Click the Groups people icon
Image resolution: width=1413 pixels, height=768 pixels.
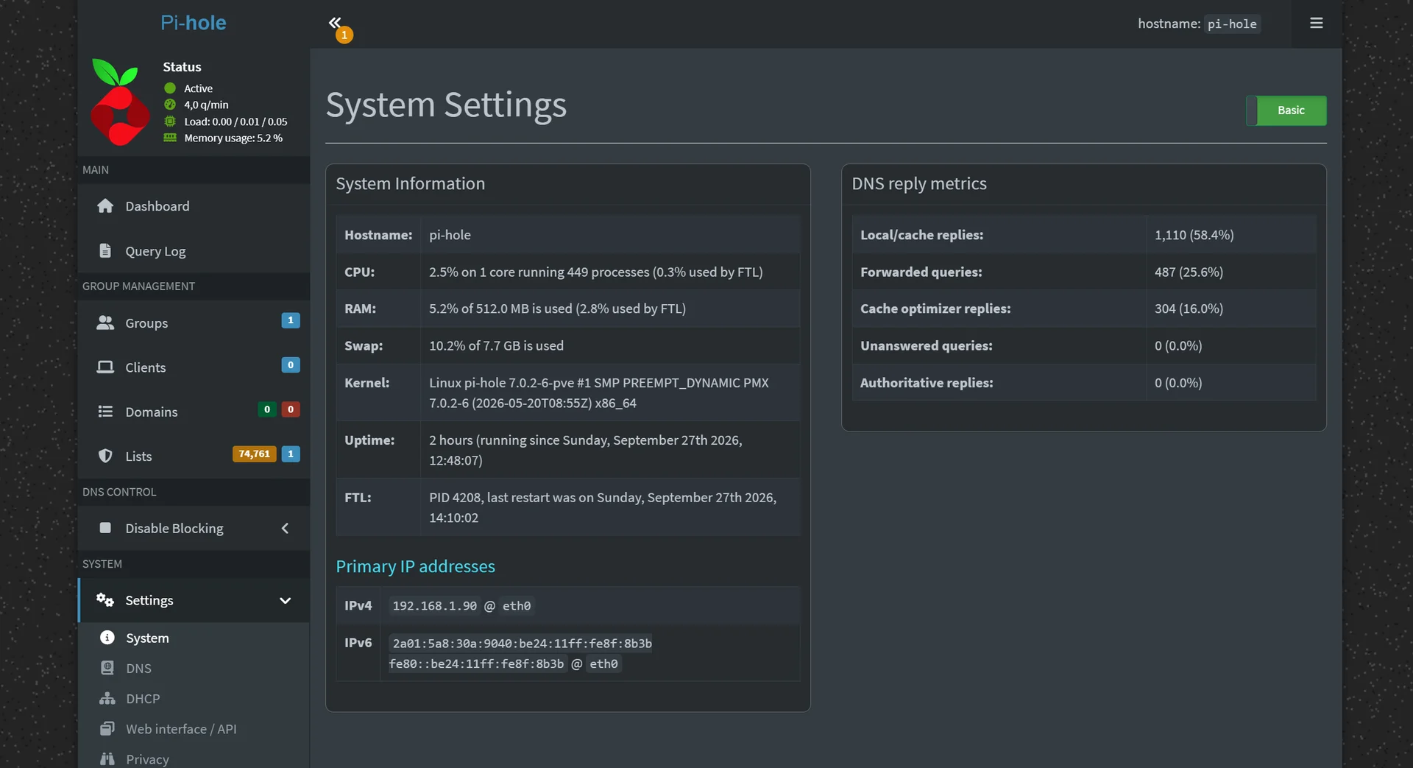pos(105,323)
